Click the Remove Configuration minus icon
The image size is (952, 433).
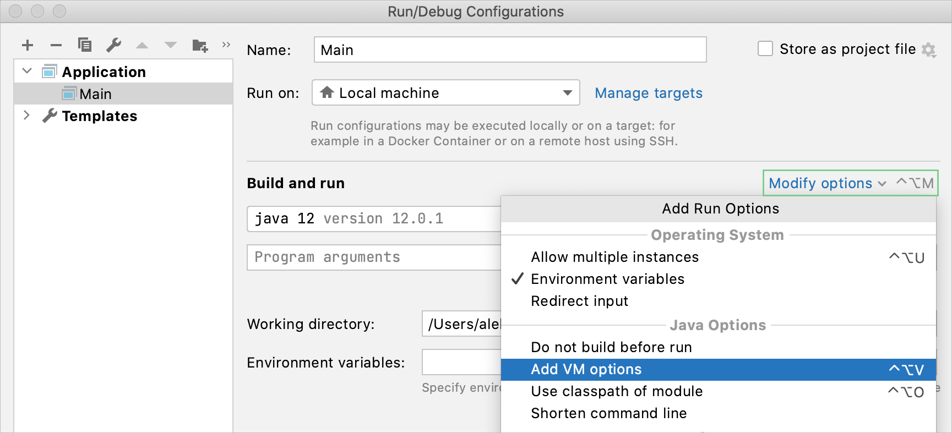(x=56, y=45)
